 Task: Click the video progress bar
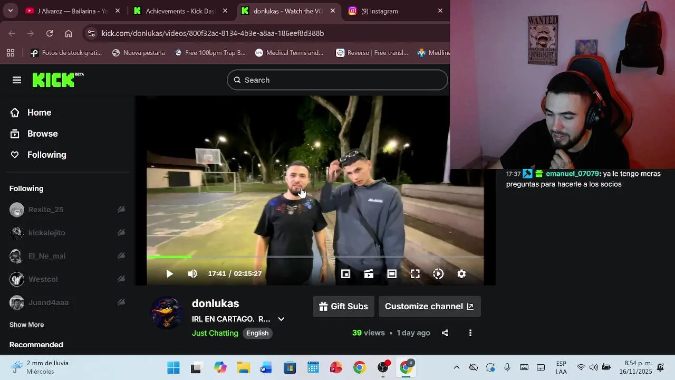(x=315, y=257)
